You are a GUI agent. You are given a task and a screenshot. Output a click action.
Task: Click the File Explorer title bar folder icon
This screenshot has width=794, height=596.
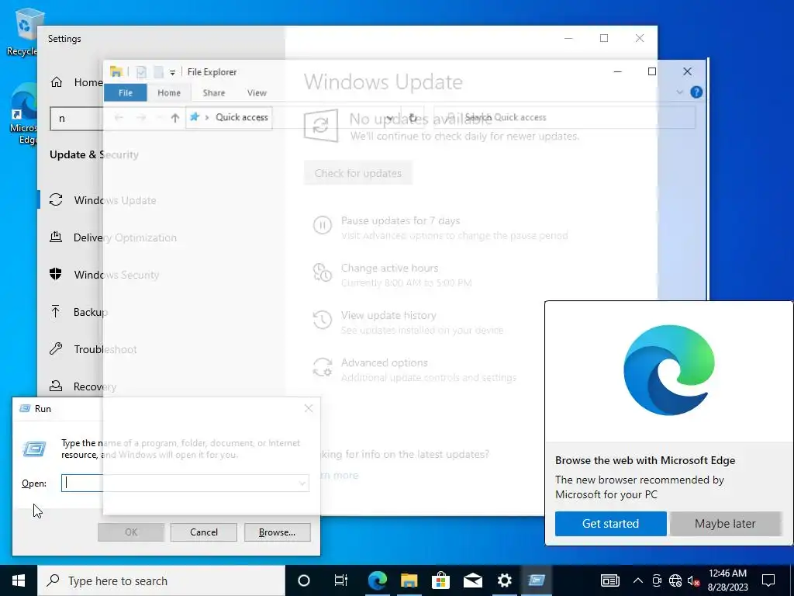pos(116,71)
